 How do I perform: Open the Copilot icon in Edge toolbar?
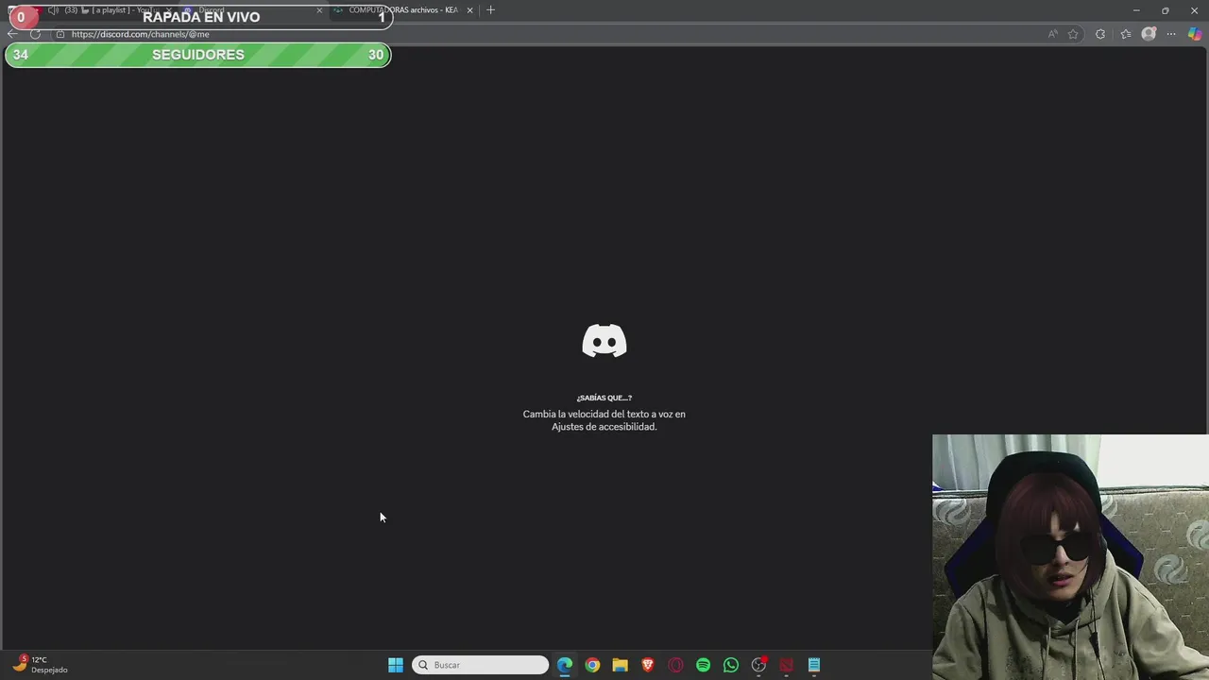click(x=1195, y=34)
